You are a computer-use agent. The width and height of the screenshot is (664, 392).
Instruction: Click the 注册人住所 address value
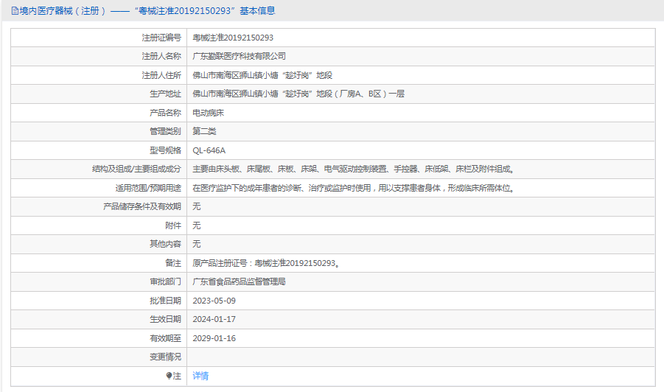(262, 75)
